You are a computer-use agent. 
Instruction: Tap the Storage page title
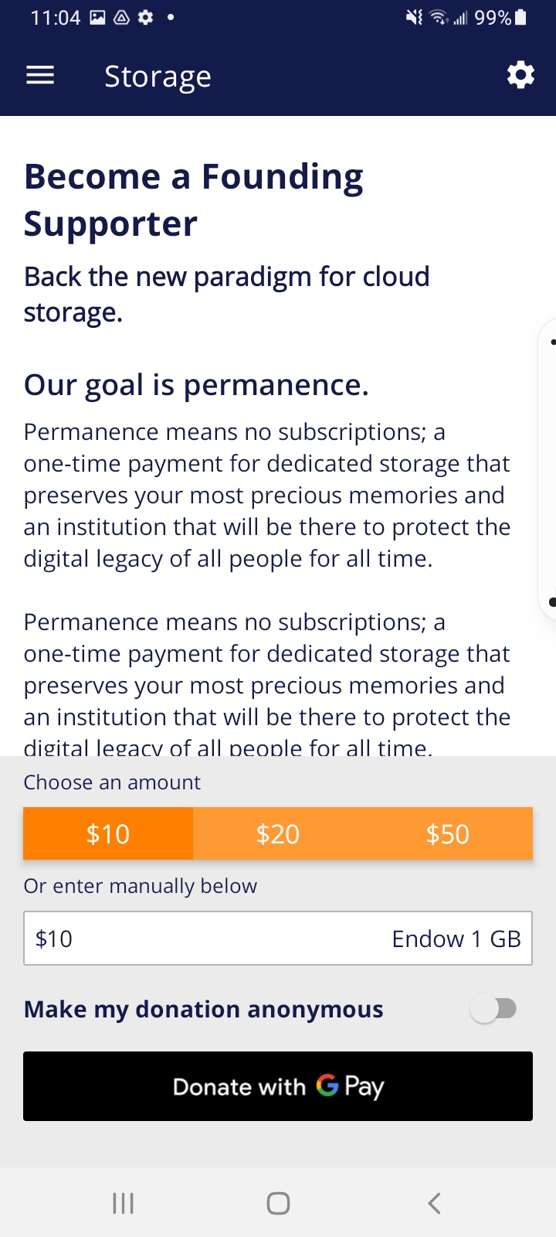[x=158, y=76]
